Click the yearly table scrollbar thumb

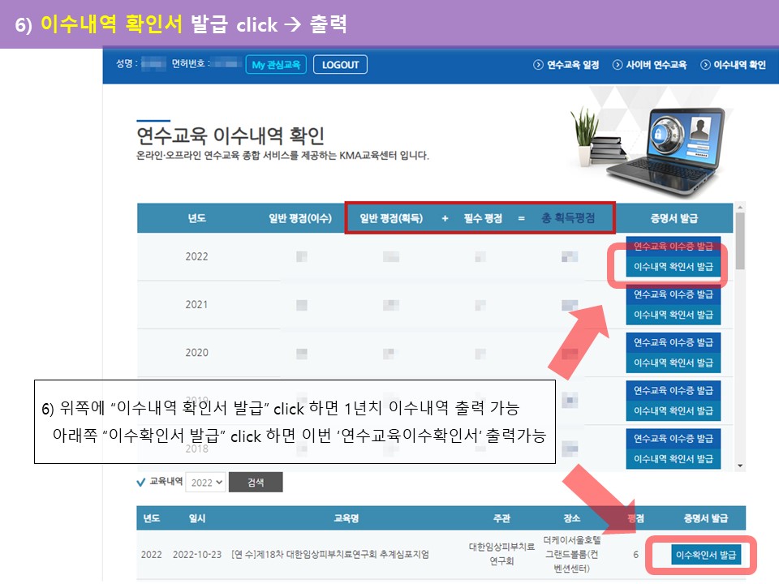click(x=739, y=243)
